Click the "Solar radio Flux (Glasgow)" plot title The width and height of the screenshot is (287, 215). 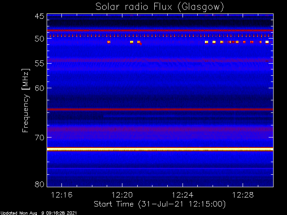coord(159,7)
